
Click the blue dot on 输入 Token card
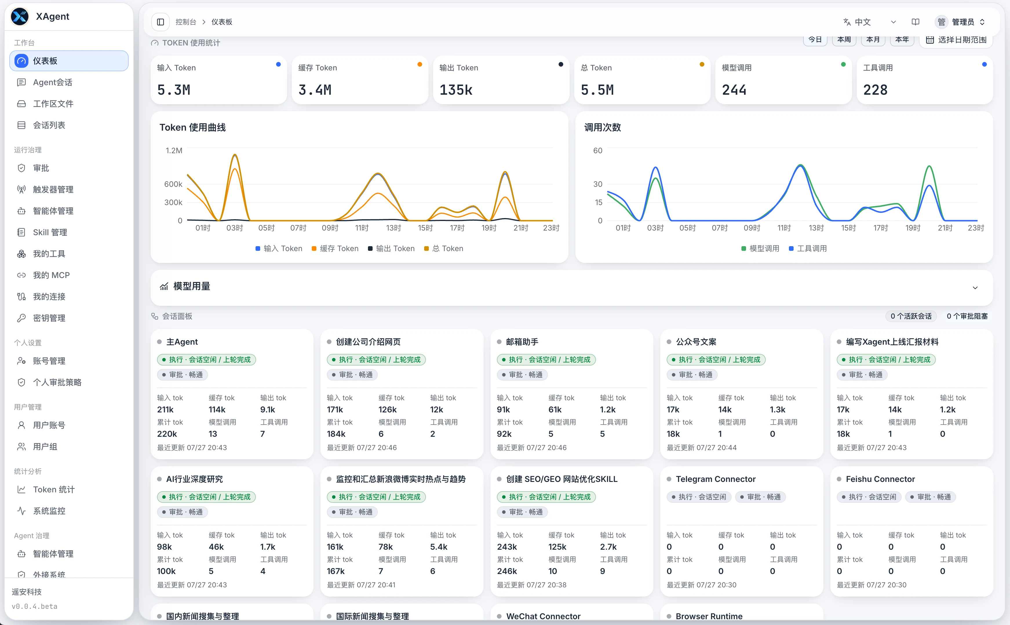point(278,65)
